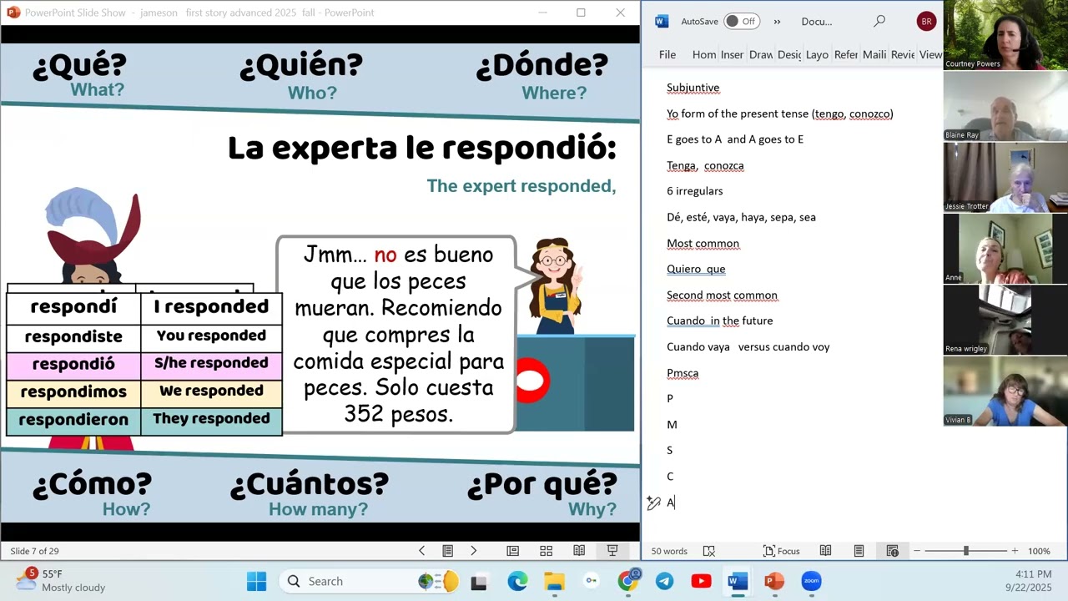Screen dimensions: 1068x601
Task: Select Vivian B video thumbnail
Action: (x=1005, y=391)
